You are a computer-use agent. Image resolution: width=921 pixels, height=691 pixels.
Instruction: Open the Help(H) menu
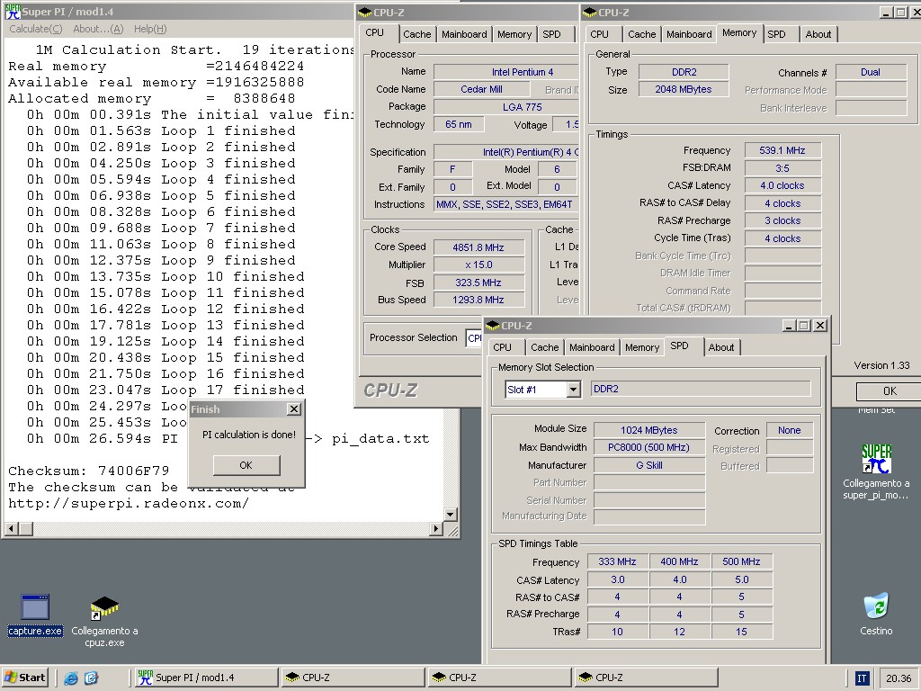click(150, 29)
